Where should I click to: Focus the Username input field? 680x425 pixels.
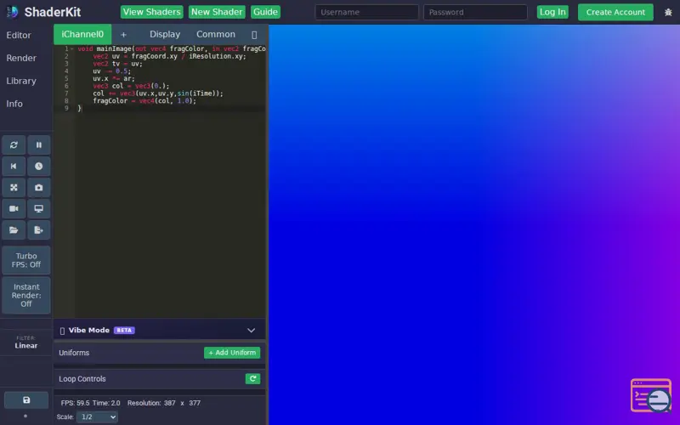[367, 12]
